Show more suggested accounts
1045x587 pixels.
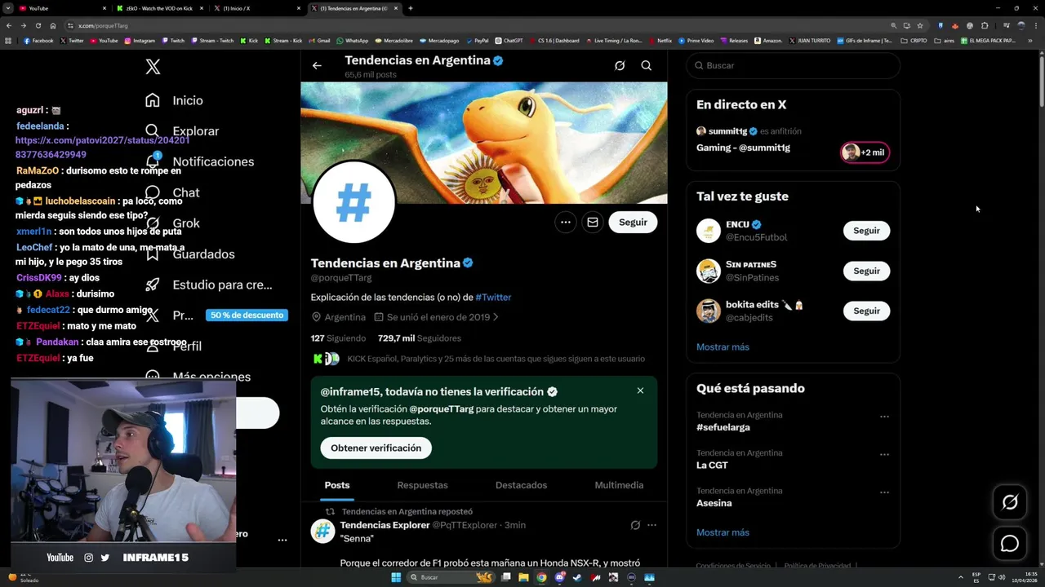tap(723, 346)
